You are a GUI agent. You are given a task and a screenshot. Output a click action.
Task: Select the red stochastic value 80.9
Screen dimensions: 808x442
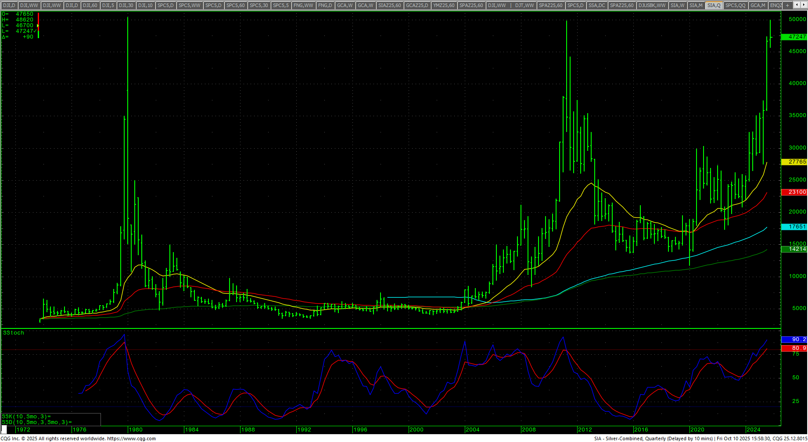tap(794, 348)
